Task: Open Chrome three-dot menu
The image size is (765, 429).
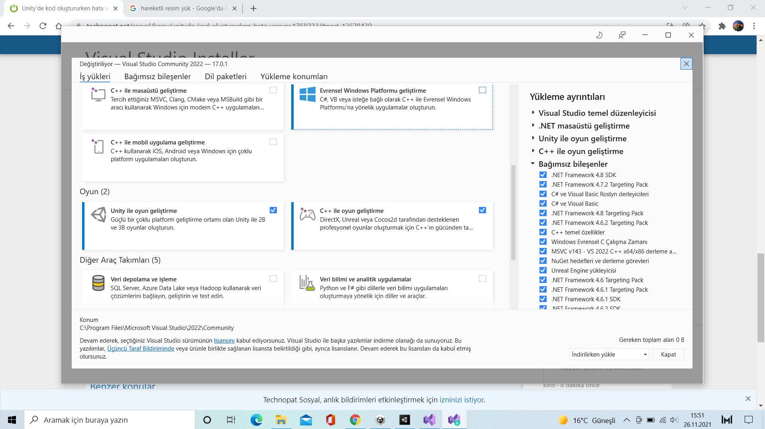Action: (x=754, y=26)
